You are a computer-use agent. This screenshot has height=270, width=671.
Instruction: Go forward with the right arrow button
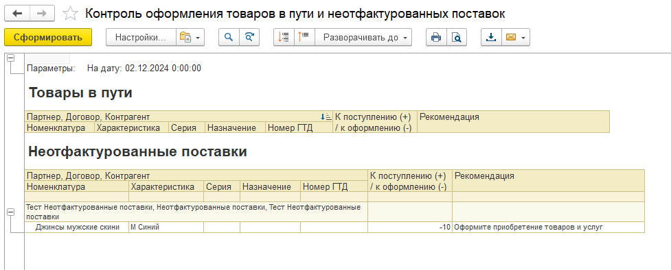click(x=42, y=13)
